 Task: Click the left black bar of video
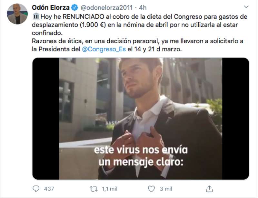point(46,119)
